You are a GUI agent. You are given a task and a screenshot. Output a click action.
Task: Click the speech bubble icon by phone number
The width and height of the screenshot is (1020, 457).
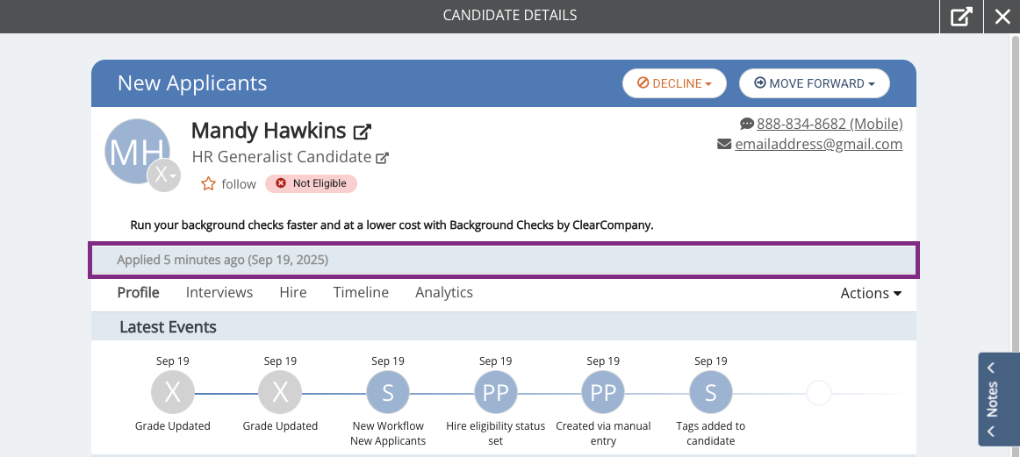746,124
